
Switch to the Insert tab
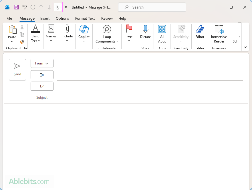click(x=45, y=18)
